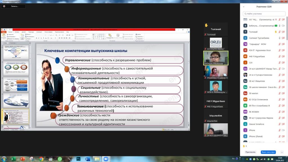Click the Выкл. весь звук button
Viewport: 288px width, 162px height.
coord(268,152)
